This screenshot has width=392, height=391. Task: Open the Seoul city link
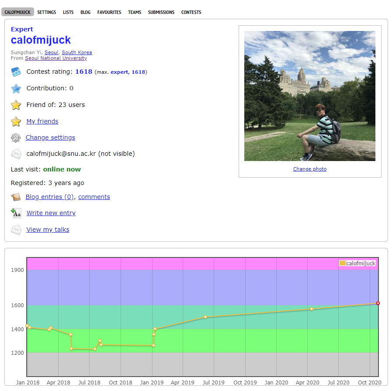[x=51, y=52]
